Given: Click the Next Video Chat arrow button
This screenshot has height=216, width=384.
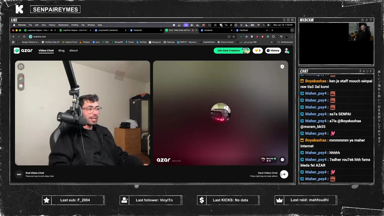Looking at the screenshot, I should 284,174.
